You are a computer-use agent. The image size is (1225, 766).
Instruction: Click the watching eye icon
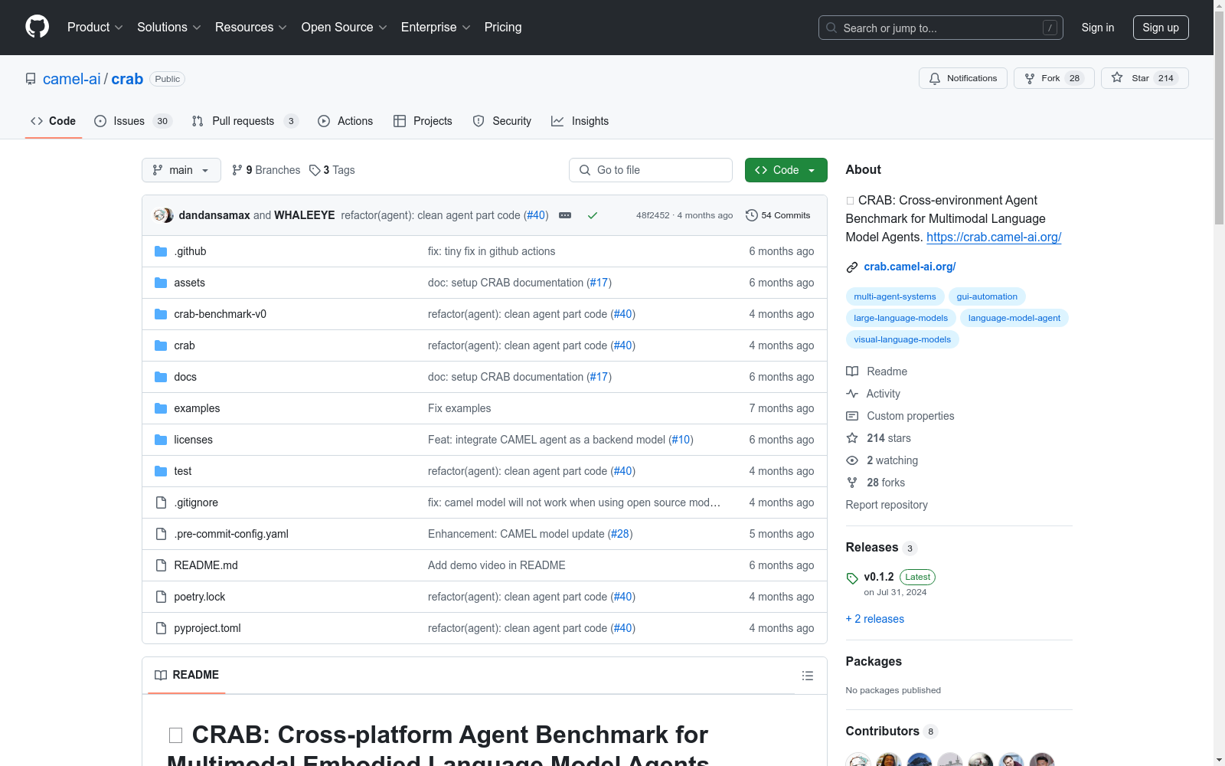pos(852,460)
